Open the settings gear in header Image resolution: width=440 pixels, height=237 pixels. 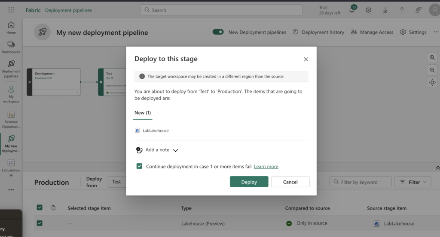click(x=368, y=10)
